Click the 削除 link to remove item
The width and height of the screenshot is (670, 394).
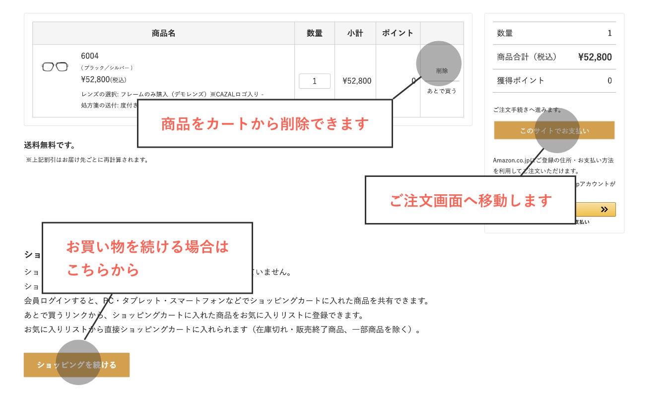coord(442,71)
